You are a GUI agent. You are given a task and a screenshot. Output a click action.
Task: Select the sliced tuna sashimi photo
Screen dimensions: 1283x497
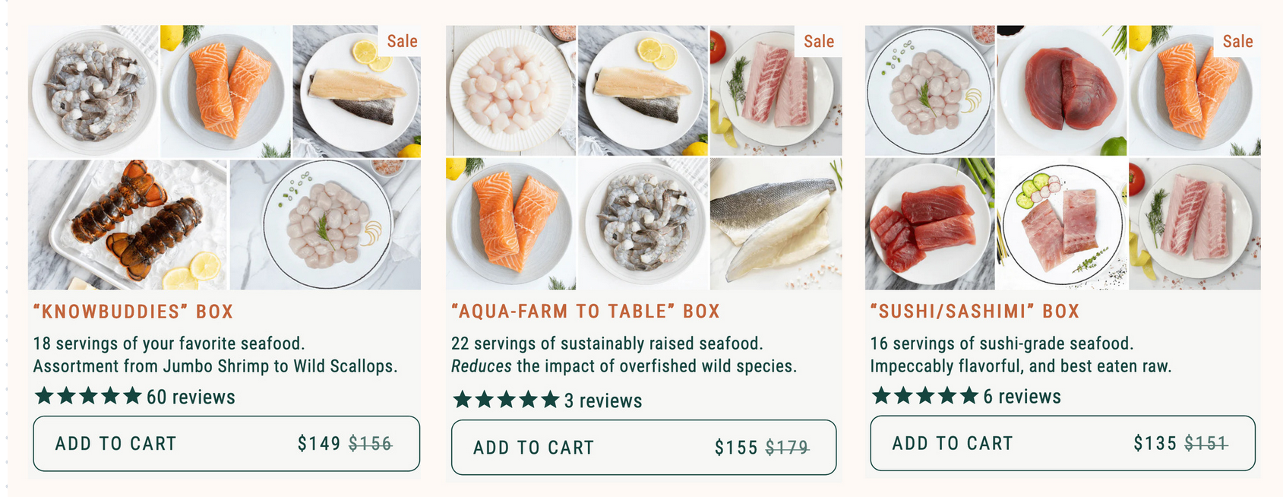click(x=930, y=224)
